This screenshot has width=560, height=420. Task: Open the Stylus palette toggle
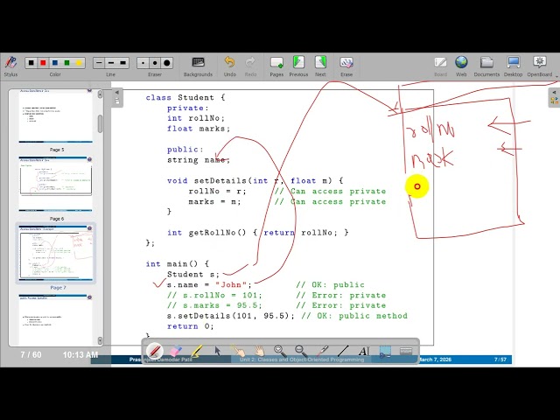(x=10, y=66)
